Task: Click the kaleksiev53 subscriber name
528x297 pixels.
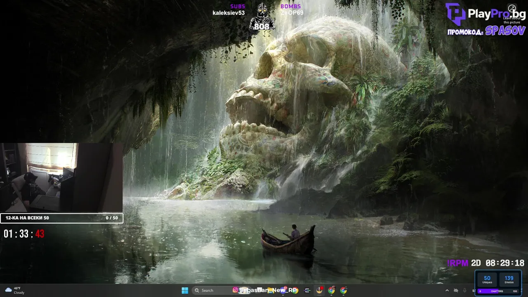Action: click(229, 13)
